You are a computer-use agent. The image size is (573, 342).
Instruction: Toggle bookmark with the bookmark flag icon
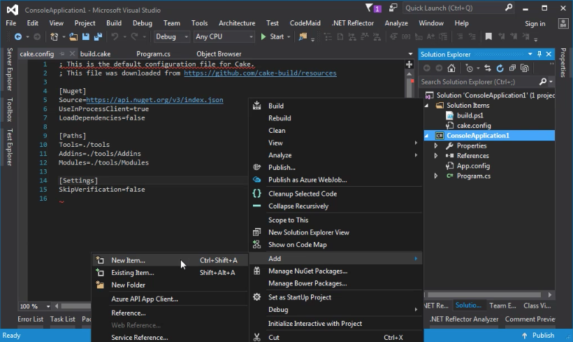[488, 36]
